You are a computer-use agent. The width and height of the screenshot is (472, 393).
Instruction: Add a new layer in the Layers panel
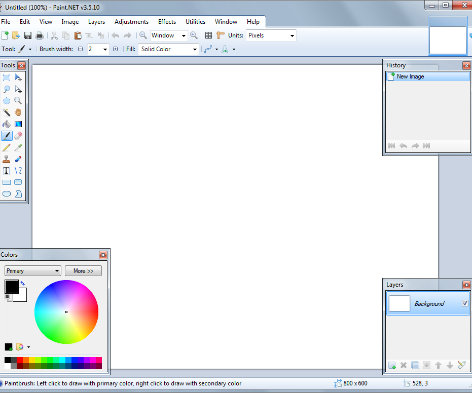(392, 365)
